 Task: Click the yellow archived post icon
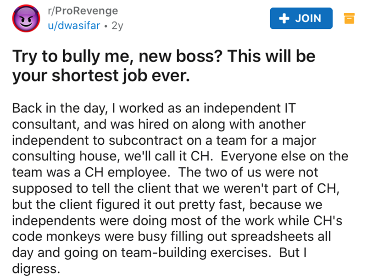click(349, 18)
